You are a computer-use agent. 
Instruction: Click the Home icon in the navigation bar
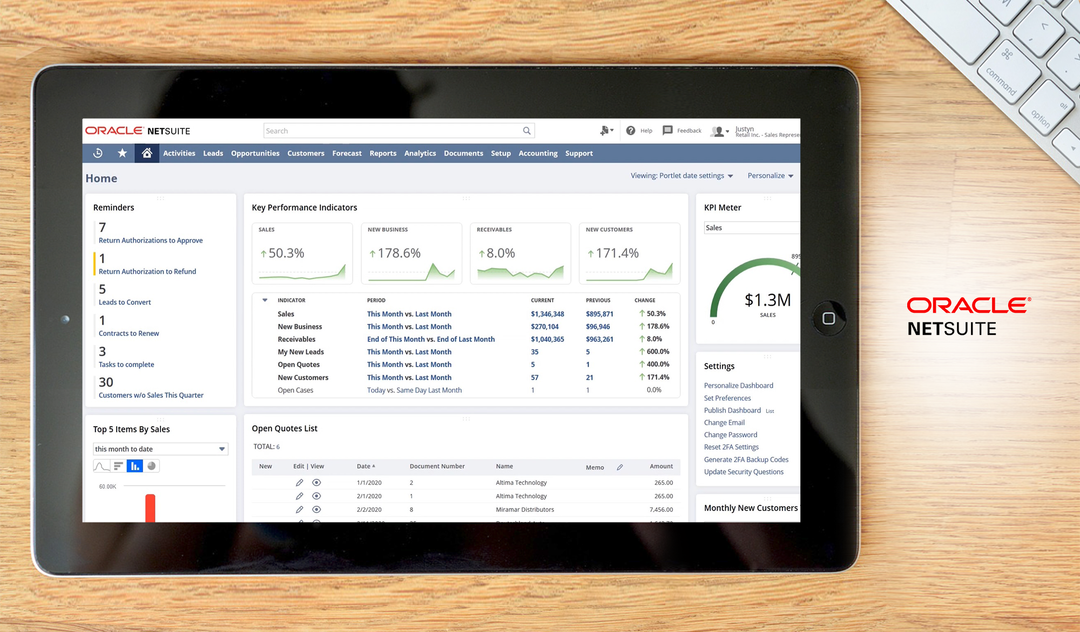pos(146,153)
